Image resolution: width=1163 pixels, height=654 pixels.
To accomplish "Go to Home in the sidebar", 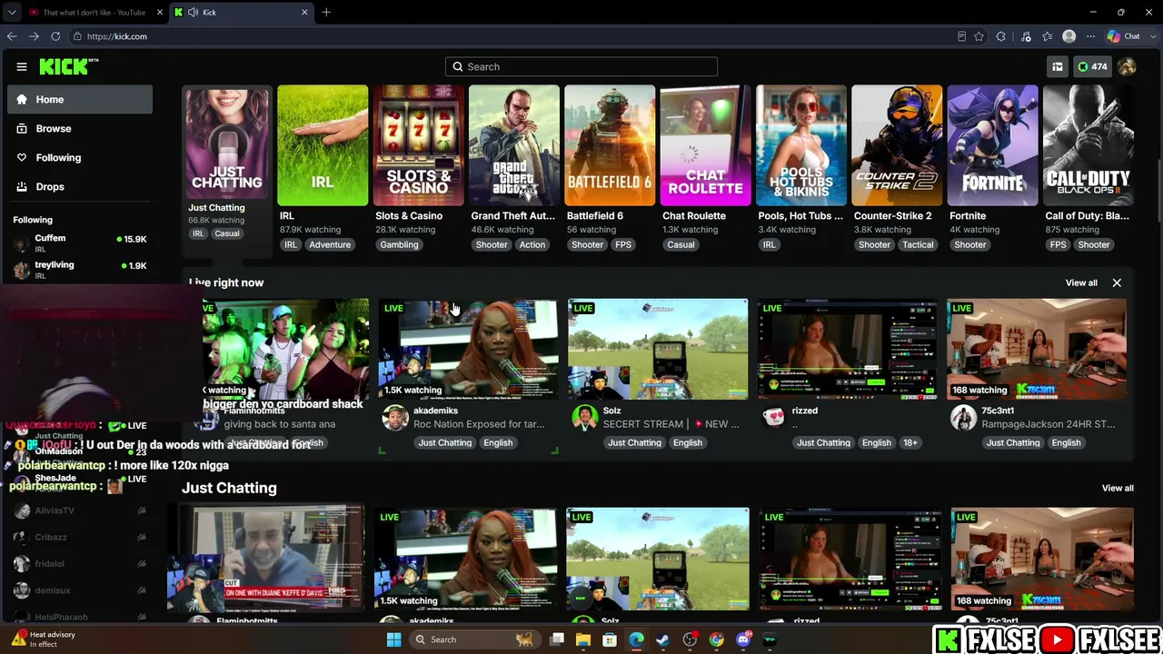I will (x=80, y=99).
